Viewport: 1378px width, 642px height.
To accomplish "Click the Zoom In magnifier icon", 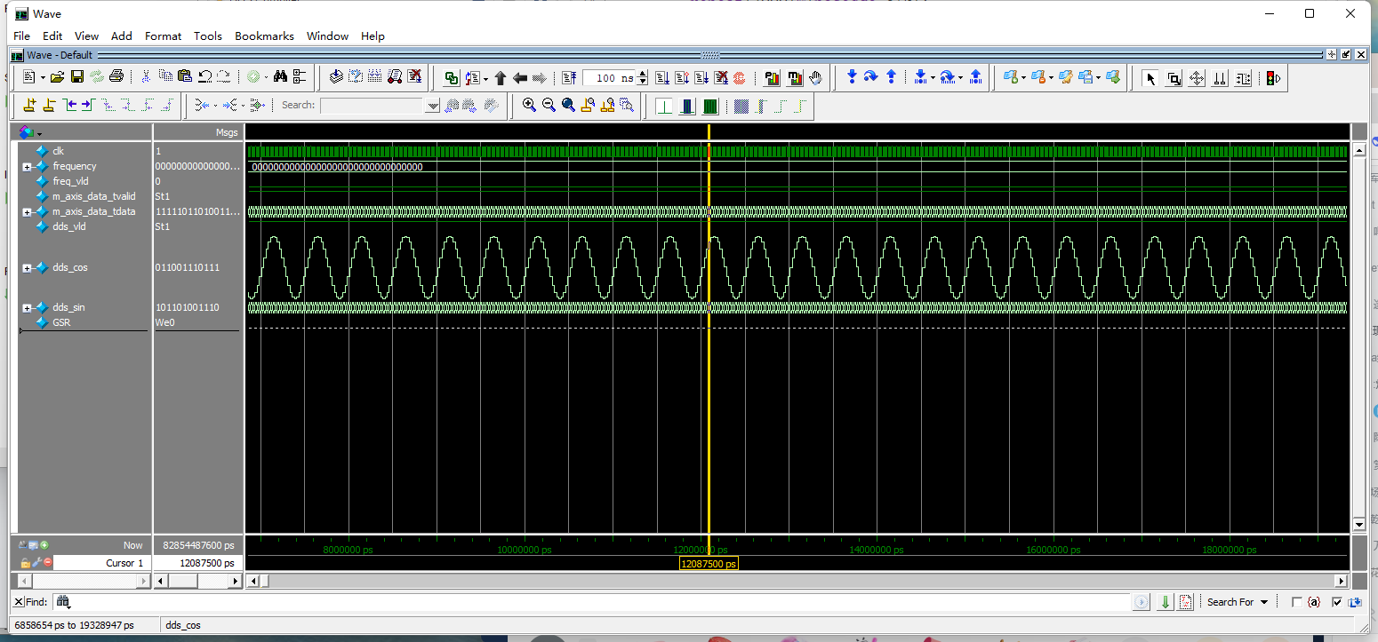I will tap(529, 105).
